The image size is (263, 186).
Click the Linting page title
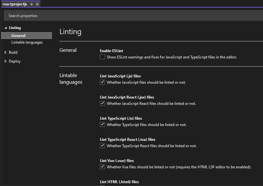click(70, 31)
